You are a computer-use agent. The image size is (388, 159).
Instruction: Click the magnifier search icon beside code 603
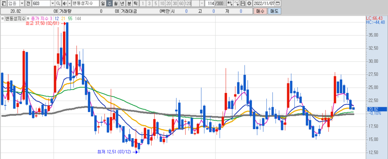(58, 3)
